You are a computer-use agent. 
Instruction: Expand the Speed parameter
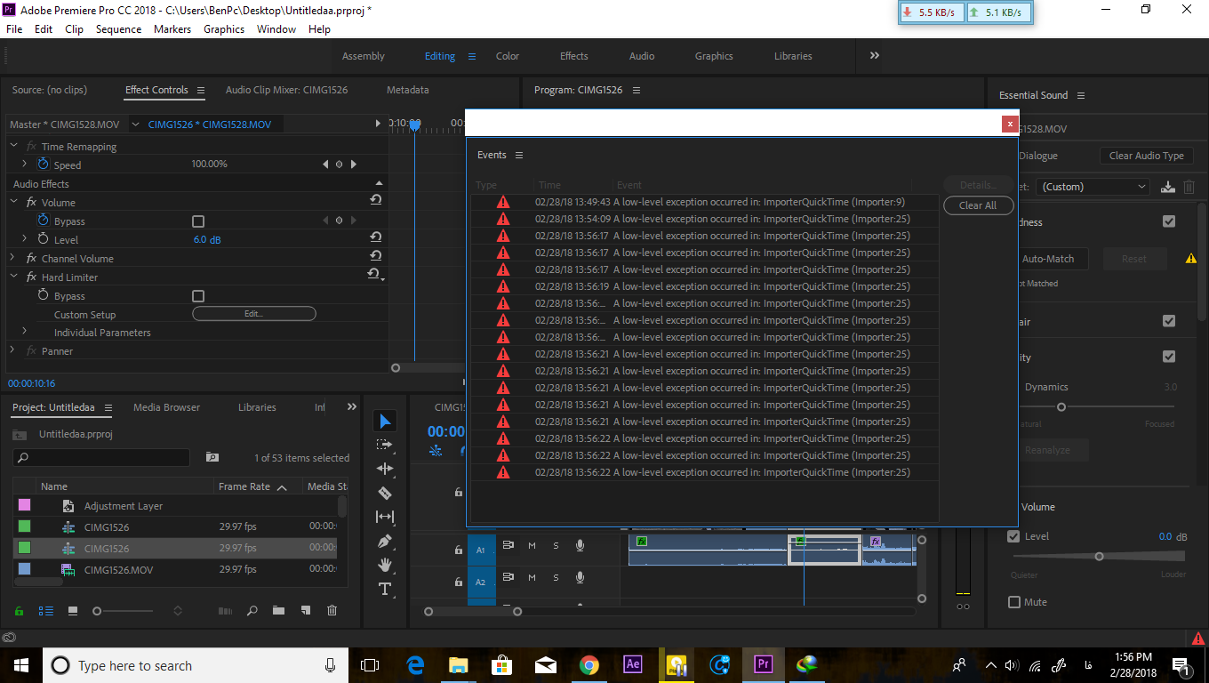point(24,164)
